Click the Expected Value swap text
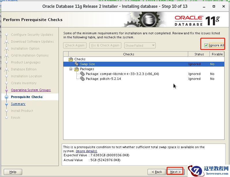 (x=96, y=155)
